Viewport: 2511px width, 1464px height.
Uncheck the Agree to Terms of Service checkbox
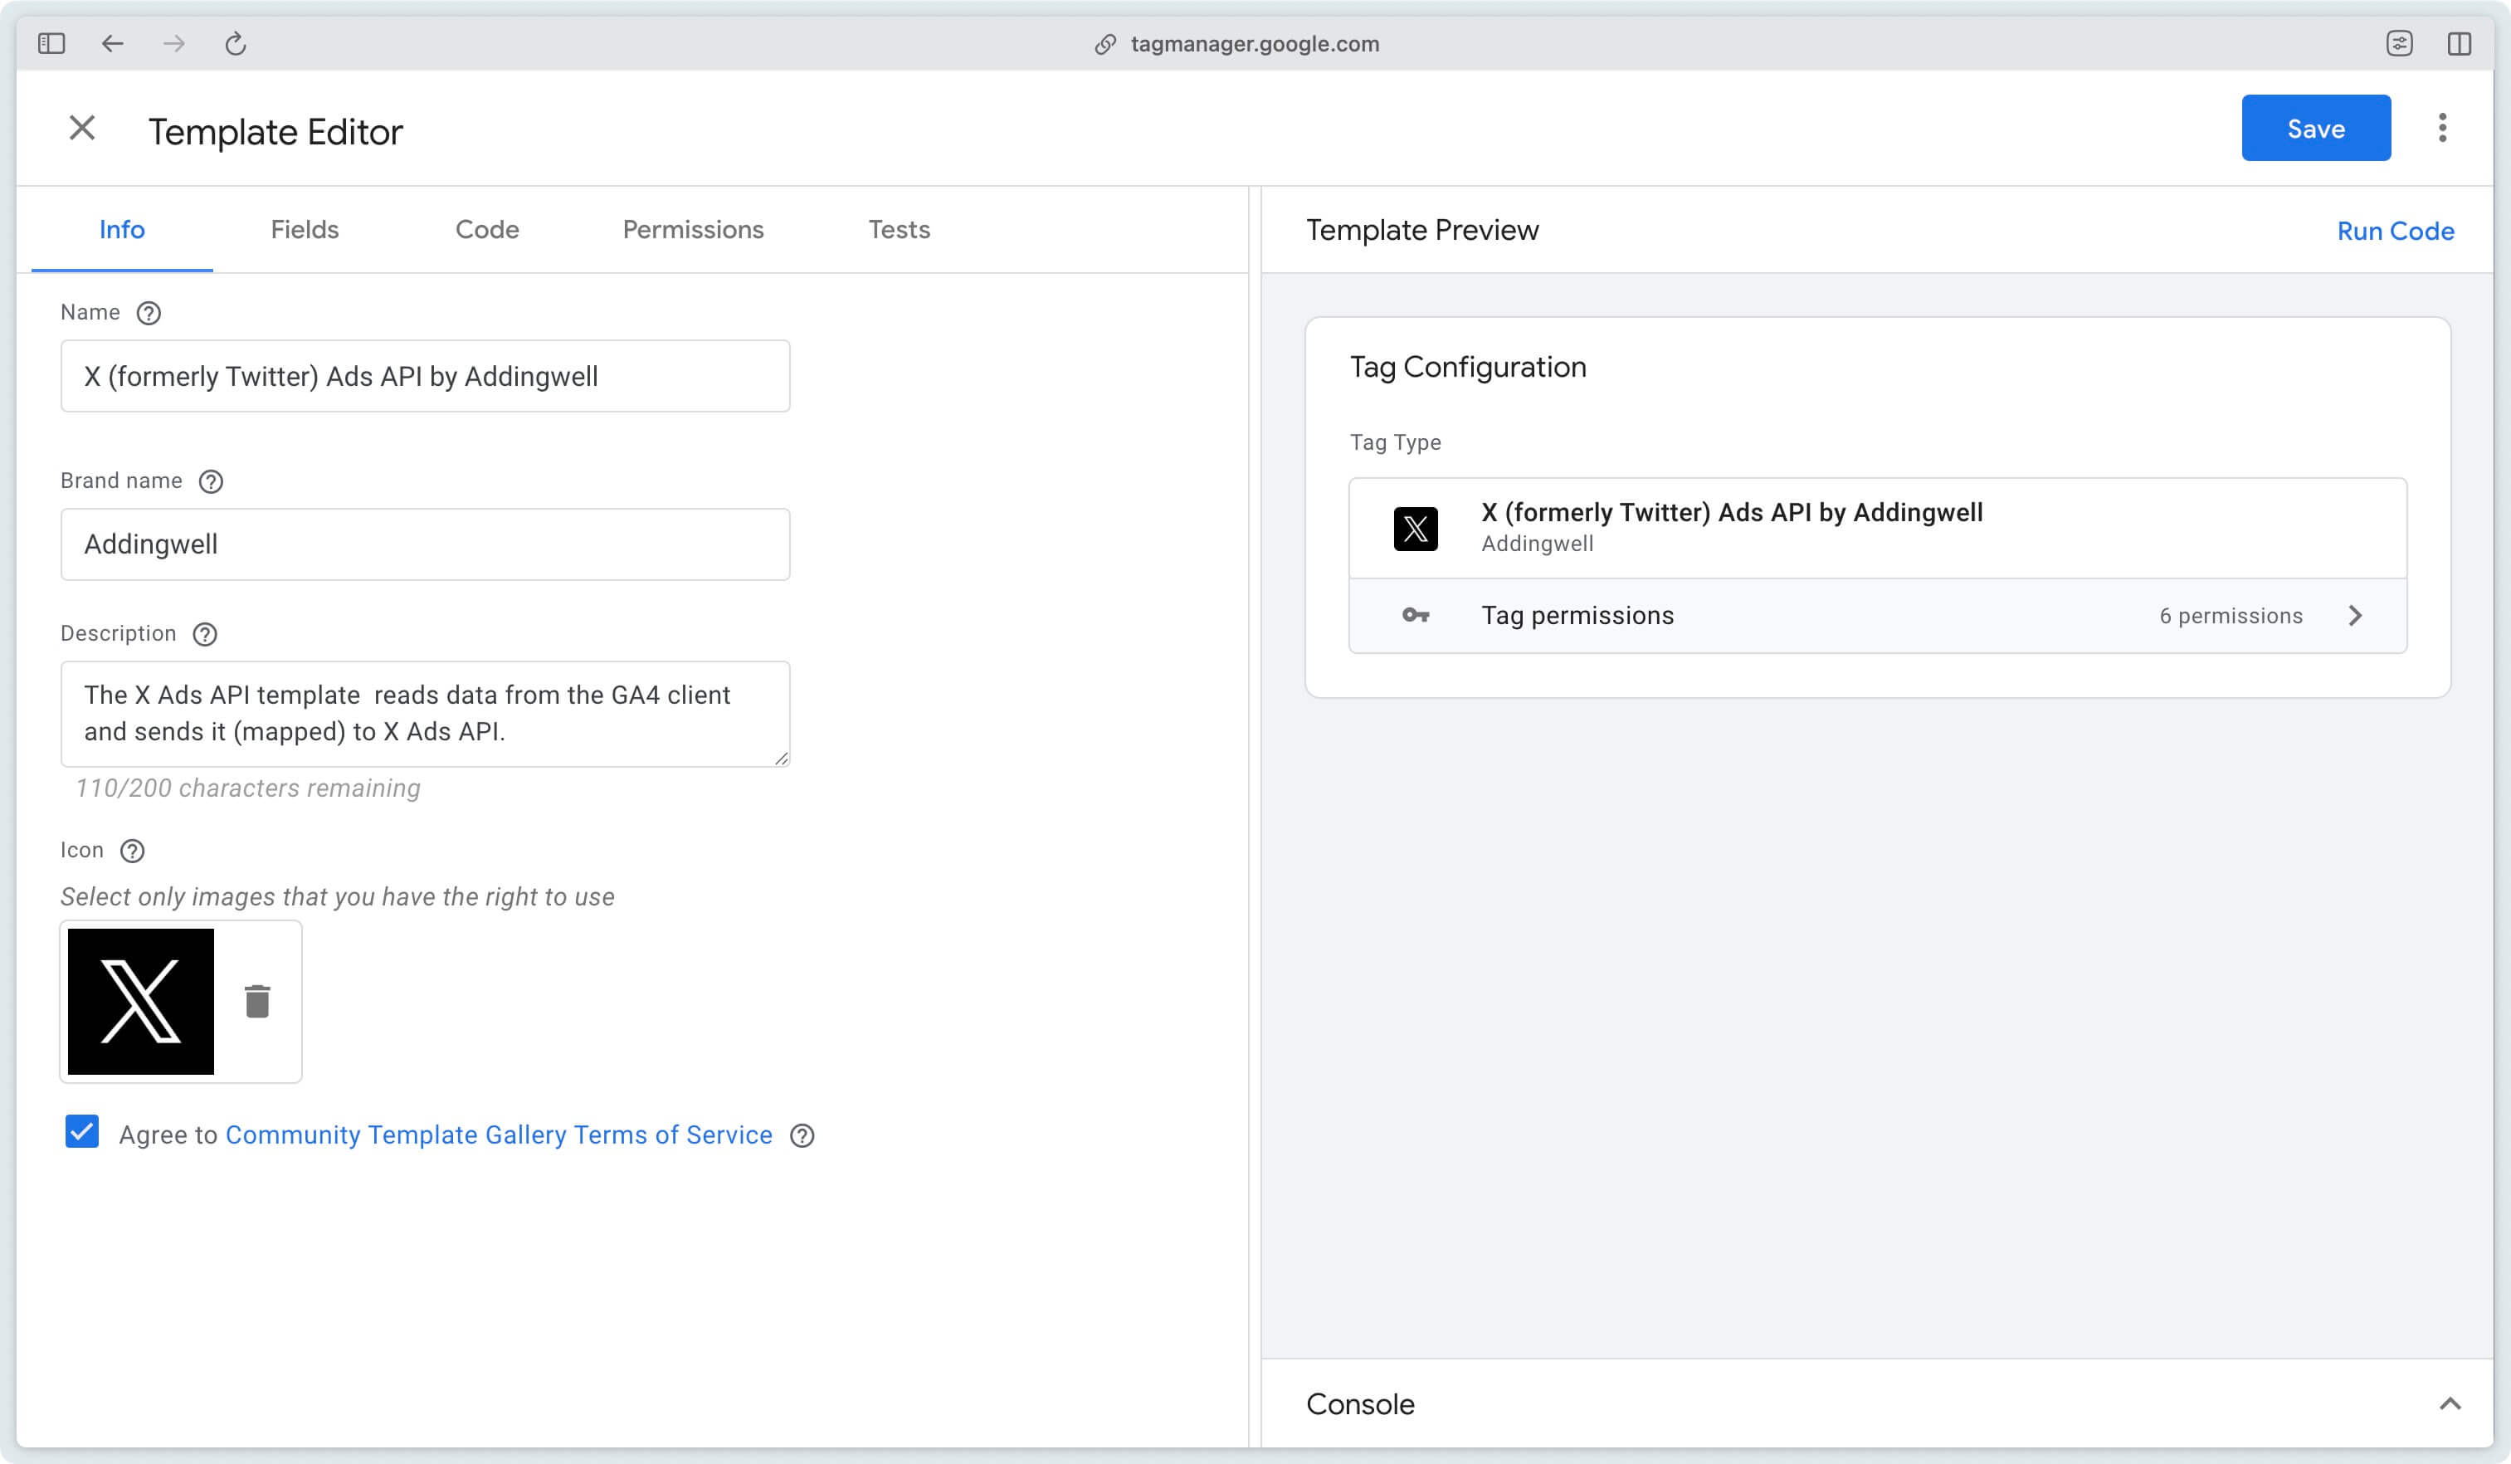[x=81, y=1132]
